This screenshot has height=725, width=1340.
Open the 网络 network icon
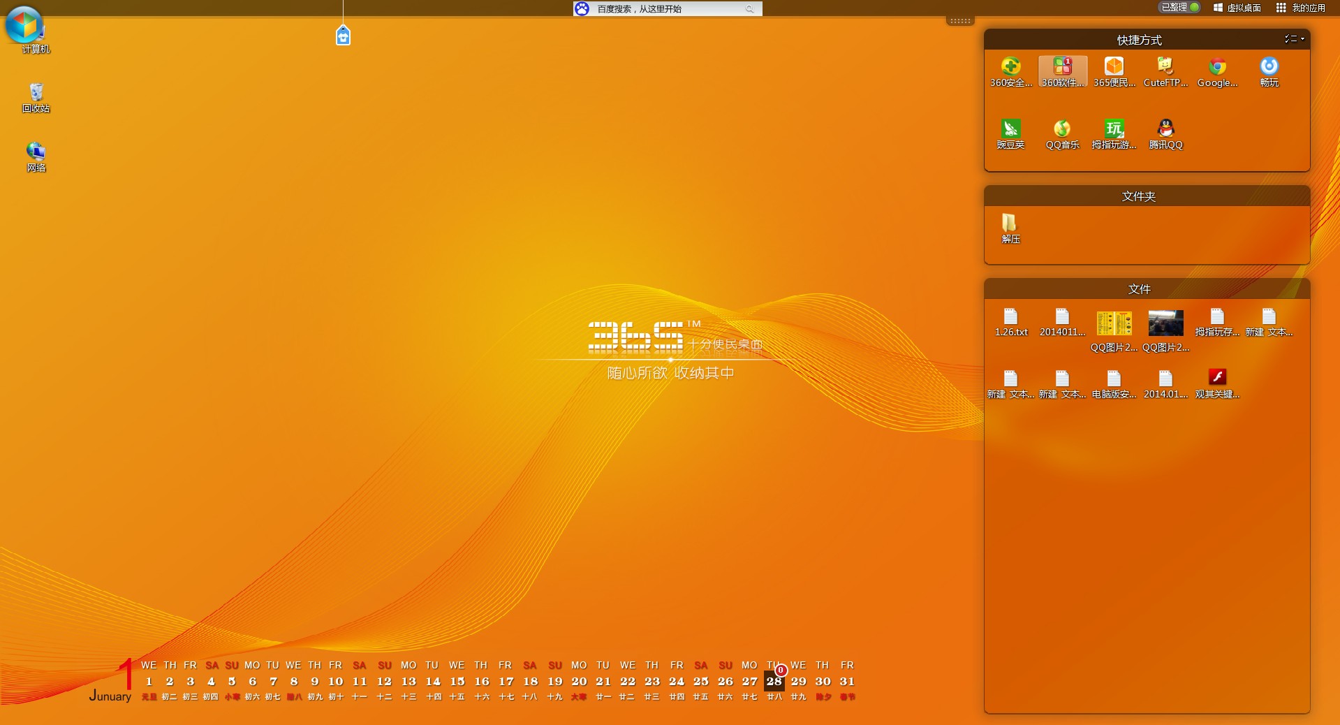point(36,157)
